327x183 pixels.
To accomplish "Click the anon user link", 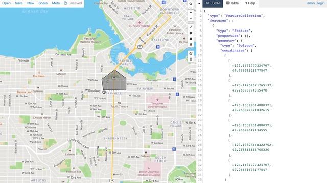I will click(311, 3).
